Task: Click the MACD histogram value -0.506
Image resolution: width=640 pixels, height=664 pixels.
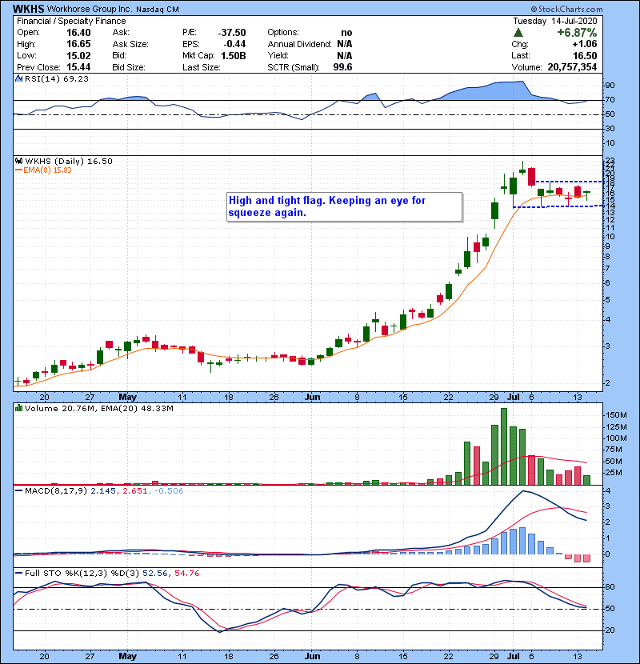Action: (169, 491)
